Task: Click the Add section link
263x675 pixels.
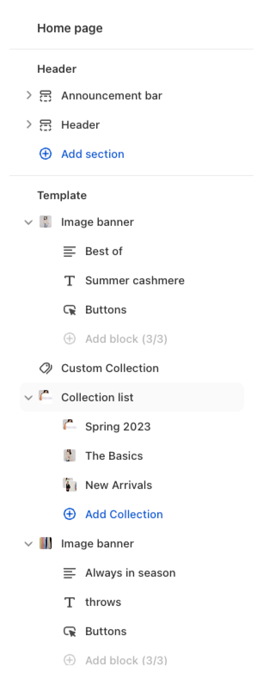Action: coord(92,154)
